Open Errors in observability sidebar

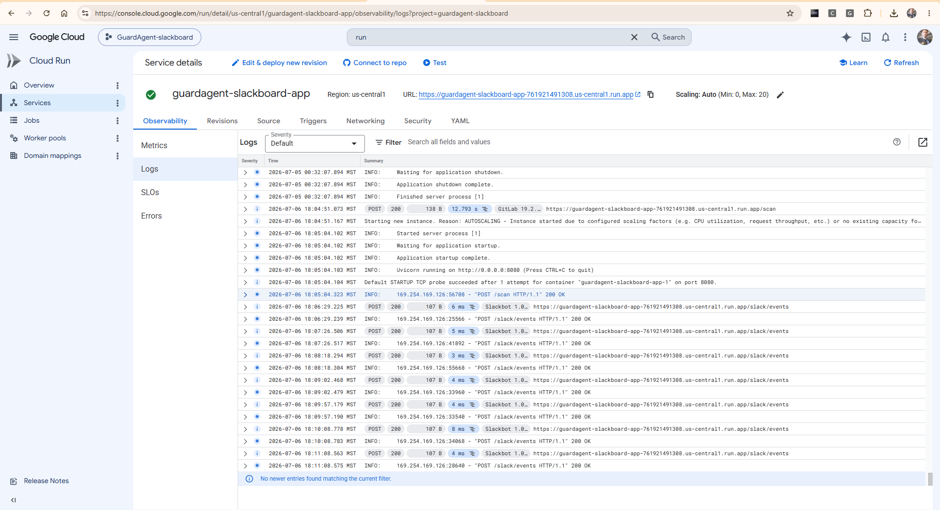point(185,216)
